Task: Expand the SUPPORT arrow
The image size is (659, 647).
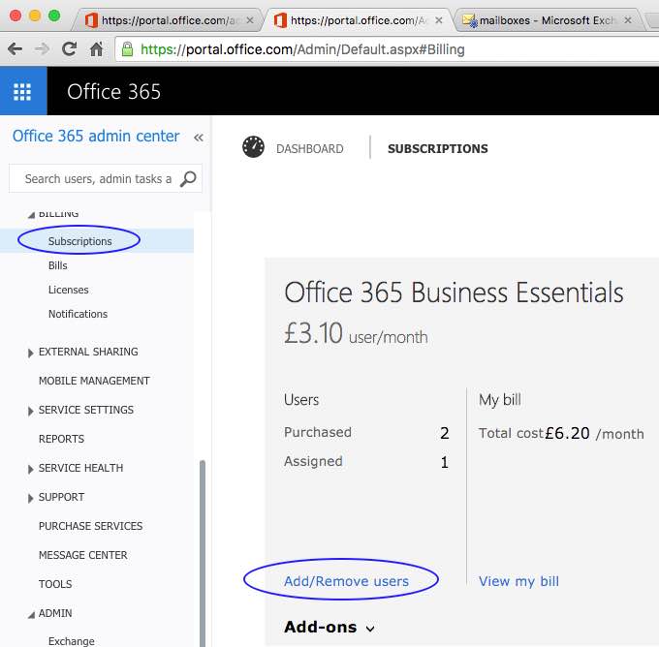Action: point(30,498)
